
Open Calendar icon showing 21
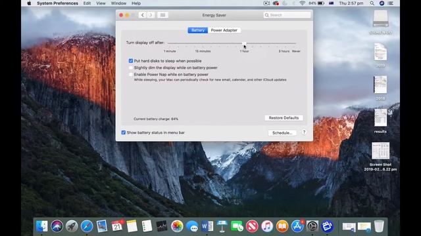click(117, 226)
